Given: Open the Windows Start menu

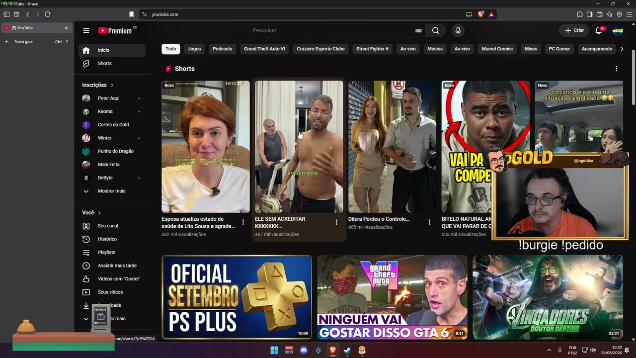Looking at the screenshot, I should [274, 351].
